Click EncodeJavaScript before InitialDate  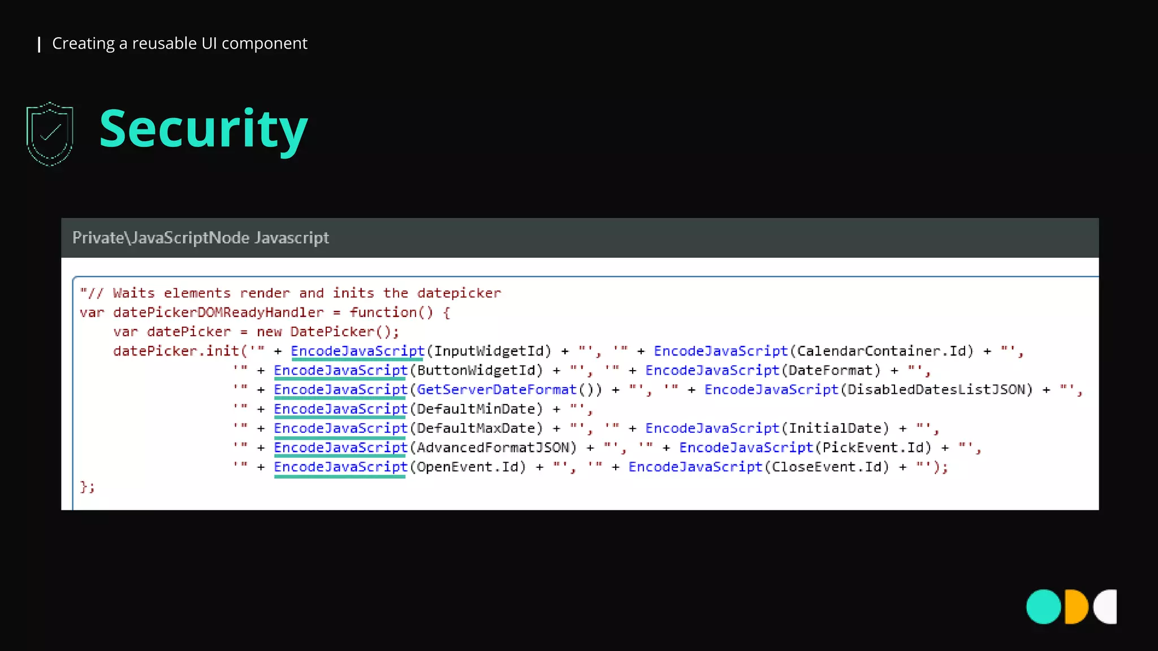tap(712, 428)
